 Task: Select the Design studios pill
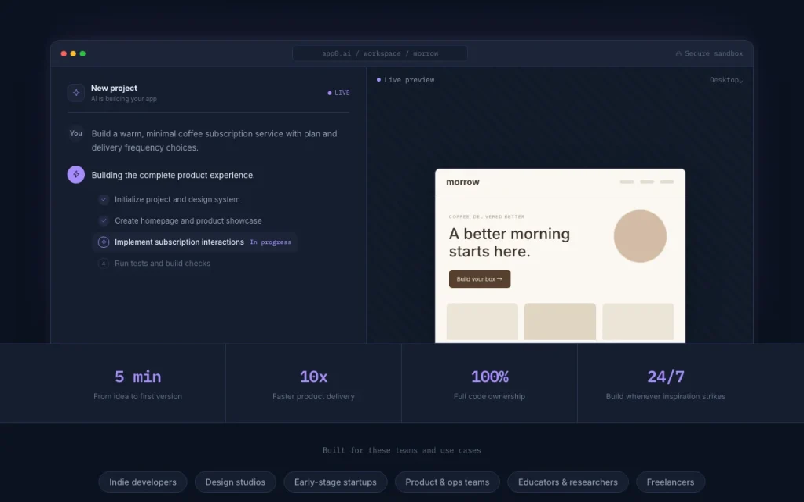pos(236,482)
